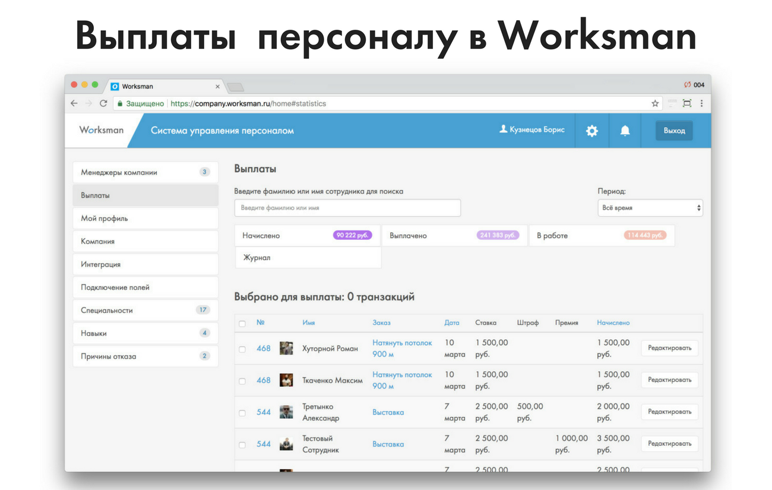The width and height of the screenshot is (772, 490).
Task: Click the browser back arrow
Action: coord(74,103)
